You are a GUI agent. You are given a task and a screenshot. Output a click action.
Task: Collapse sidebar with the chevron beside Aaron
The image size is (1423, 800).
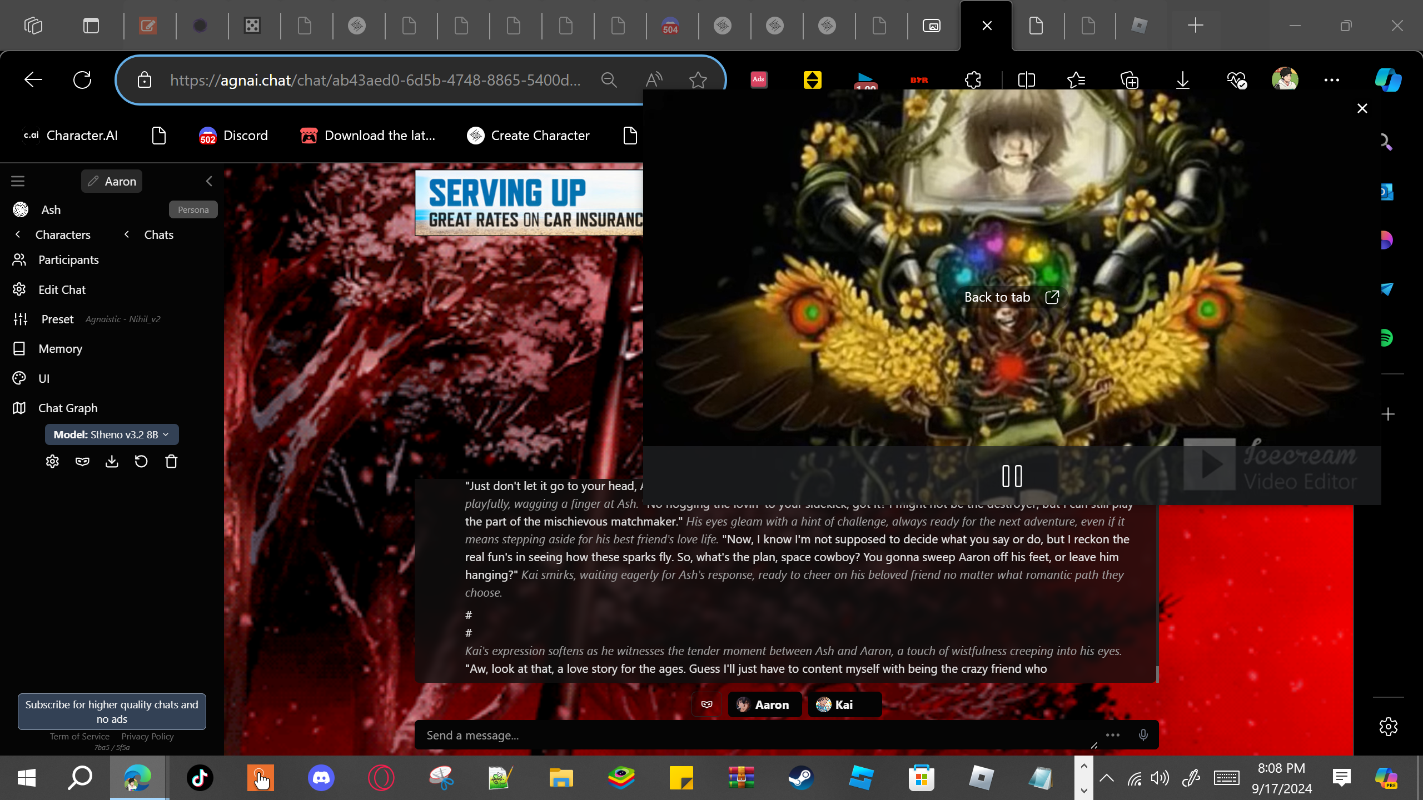pyautogui.click(x=209, y=181)
